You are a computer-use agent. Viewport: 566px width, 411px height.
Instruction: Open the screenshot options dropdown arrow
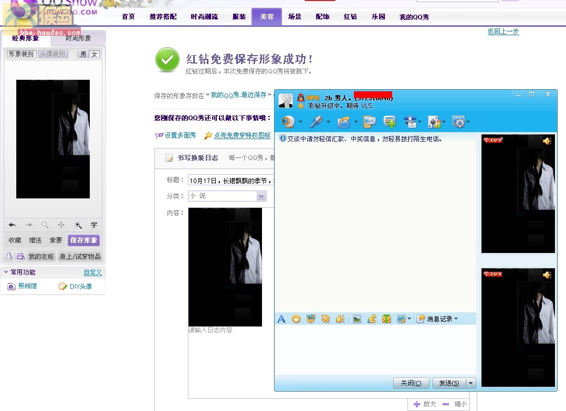(409, 319)
